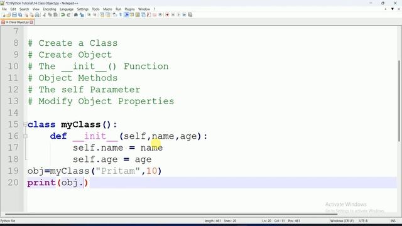This screenshot has height=226, width=402.
Task: Click the Redo arrow icon
Action: click(68, 15)
